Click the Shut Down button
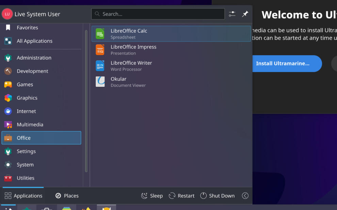 point(217,196)
